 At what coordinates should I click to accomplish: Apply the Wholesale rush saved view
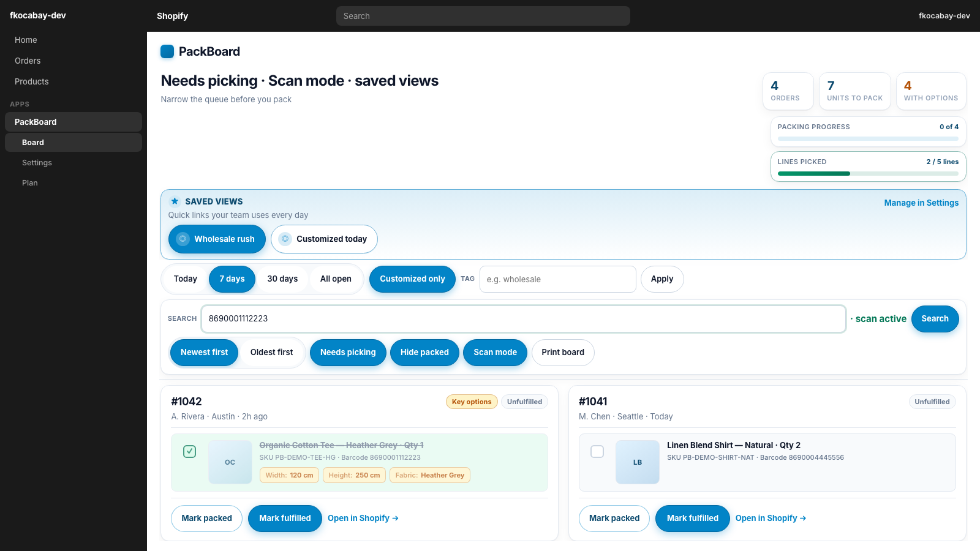(217, 239)
